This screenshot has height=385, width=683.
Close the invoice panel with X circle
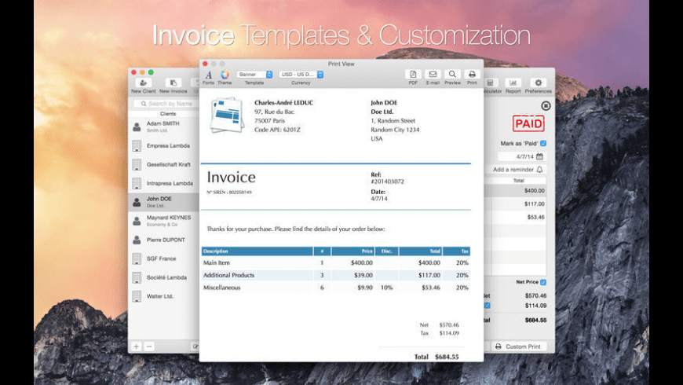546,105
